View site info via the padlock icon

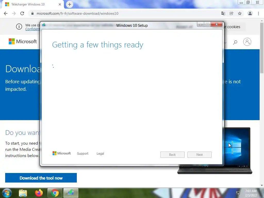pyautogui.click(x=32, y=13)
